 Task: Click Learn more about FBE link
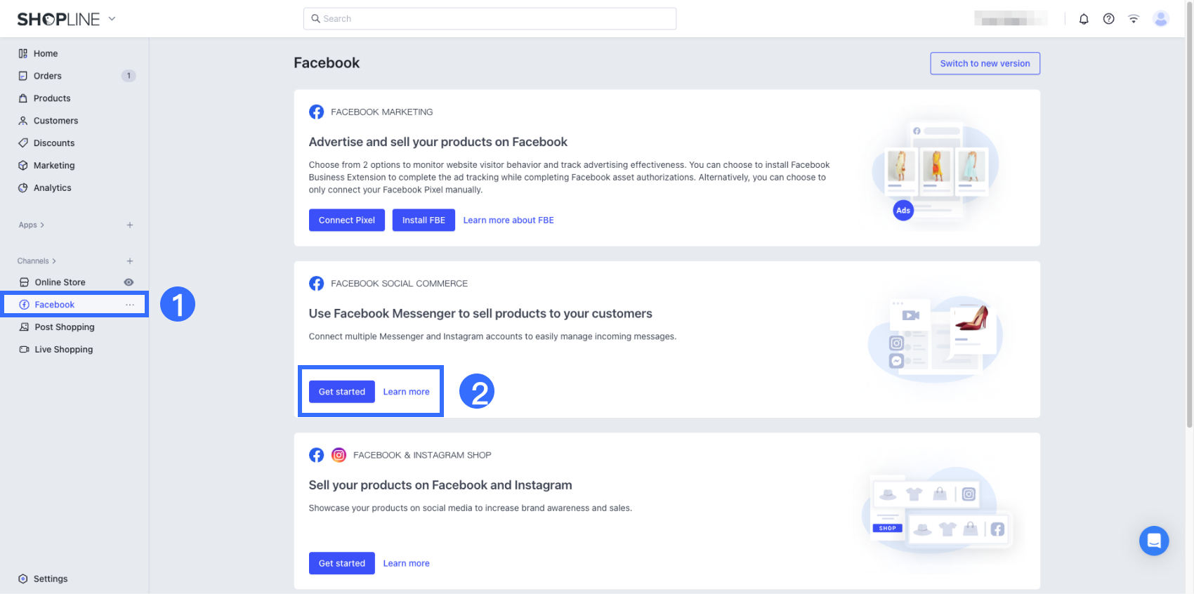(509, 220)
